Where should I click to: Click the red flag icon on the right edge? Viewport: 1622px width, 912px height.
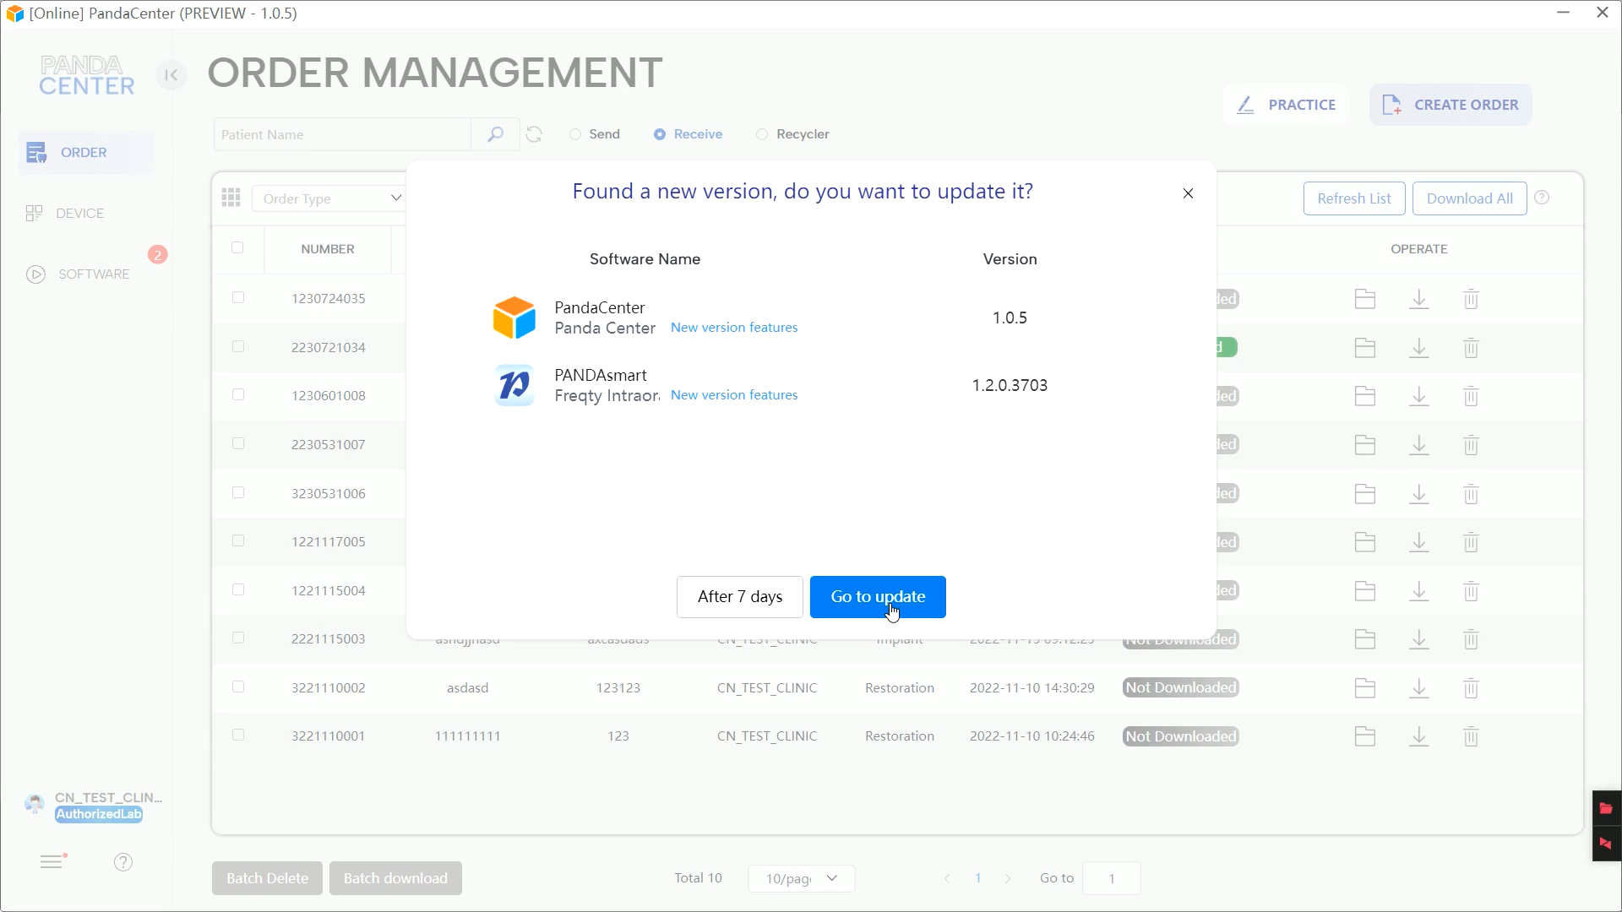[x=1606, y=843]
